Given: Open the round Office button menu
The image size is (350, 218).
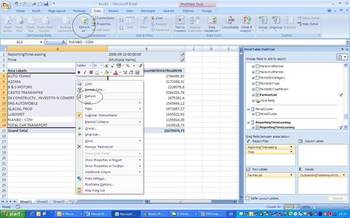Looking at the screenshot, I should [6, 6].
